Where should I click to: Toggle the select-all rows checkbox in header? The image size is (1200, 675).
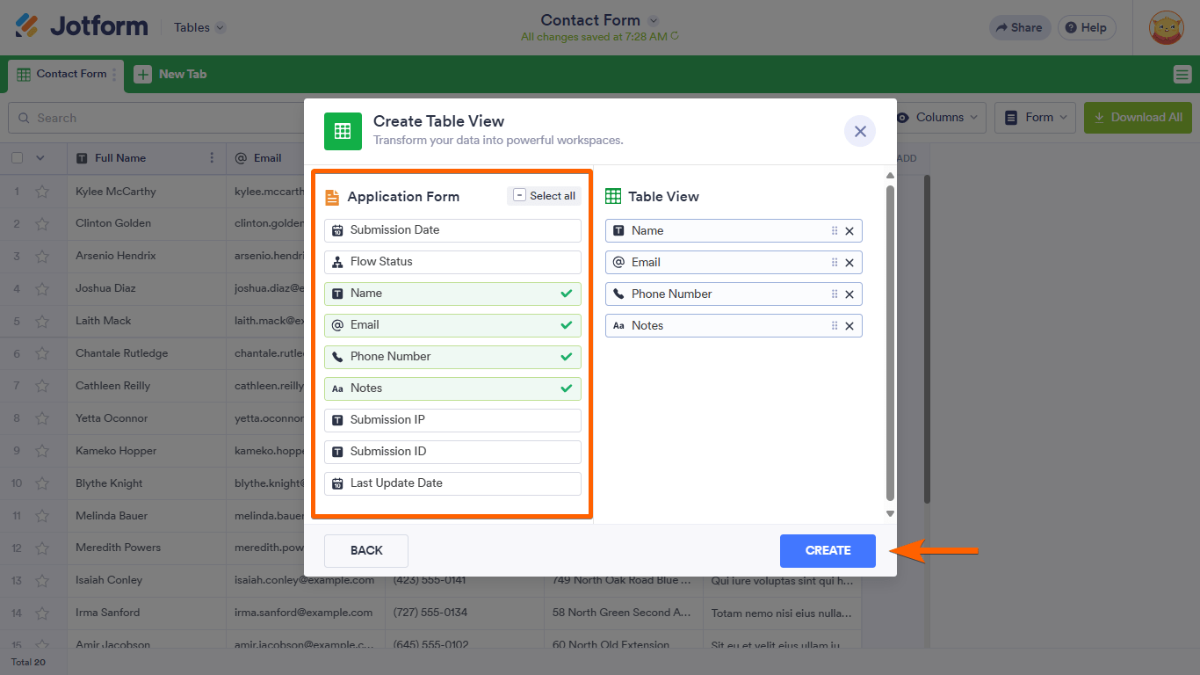coord(18,158)
